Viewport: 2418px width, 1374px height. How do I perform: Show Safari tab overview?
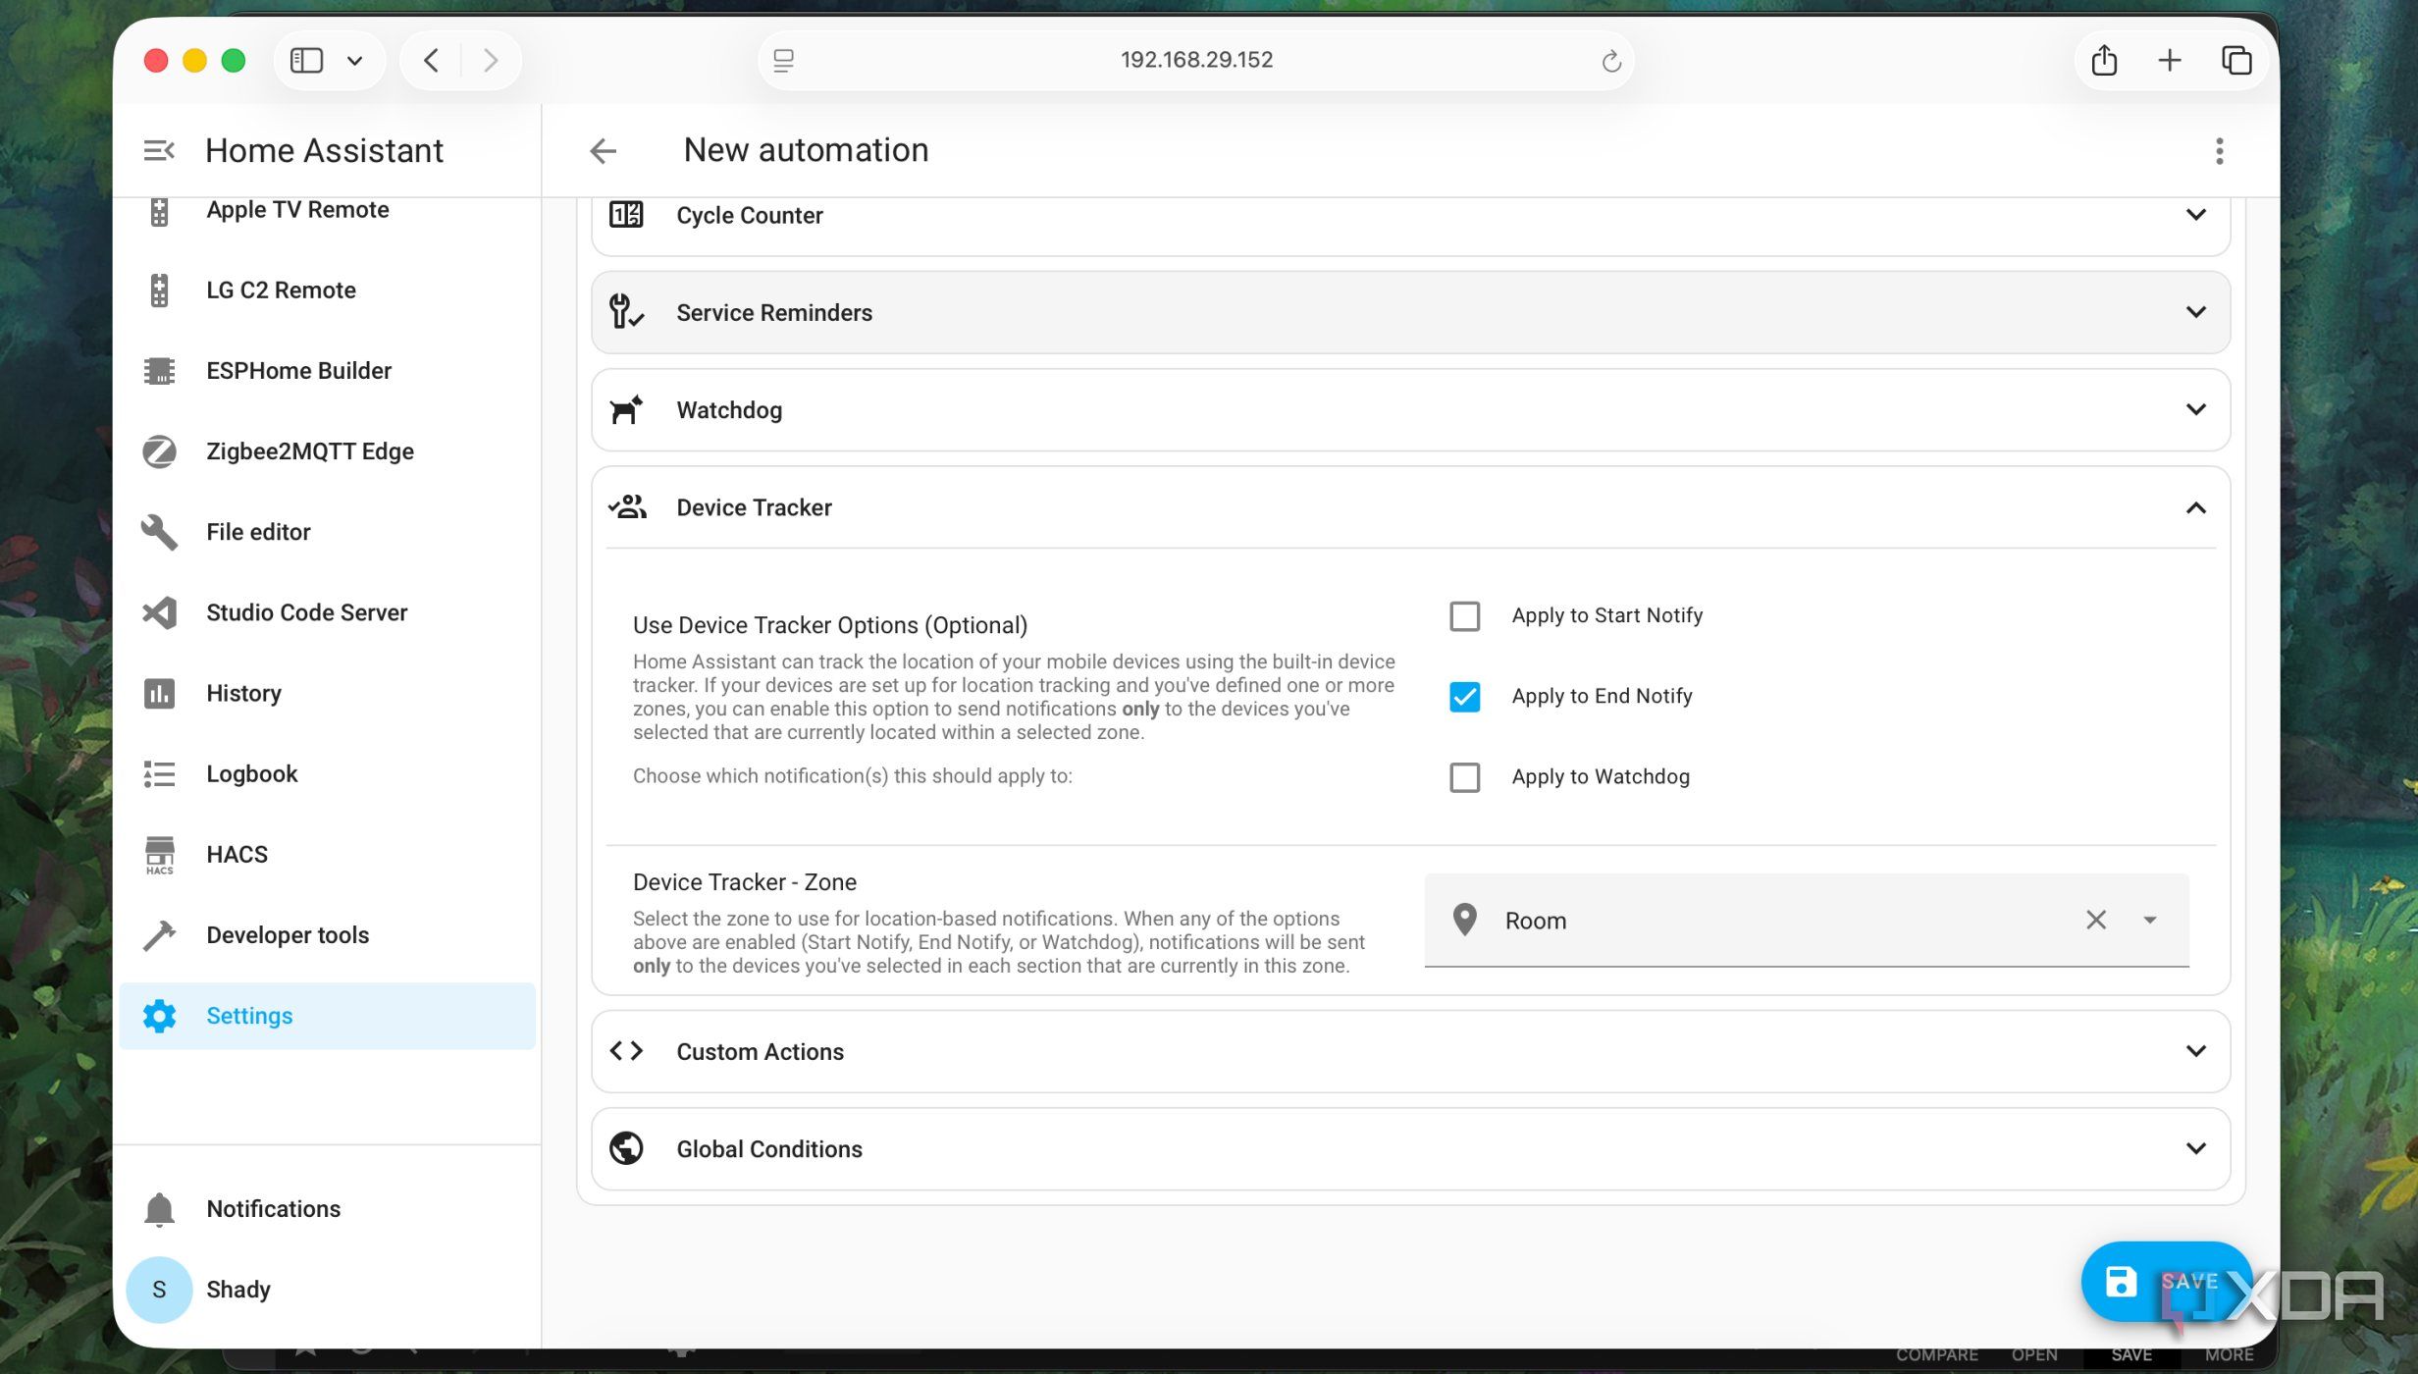coord(2235,61)
